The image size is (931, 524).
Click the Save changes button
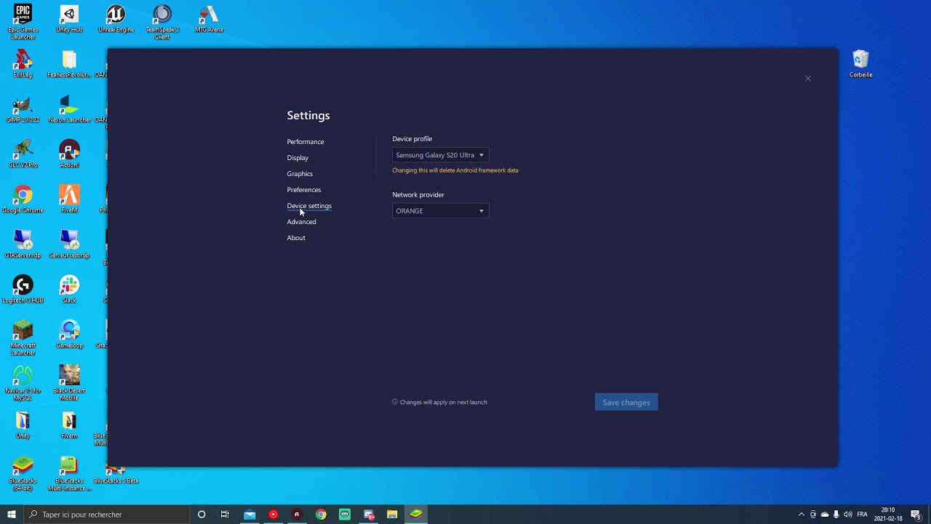626,402
